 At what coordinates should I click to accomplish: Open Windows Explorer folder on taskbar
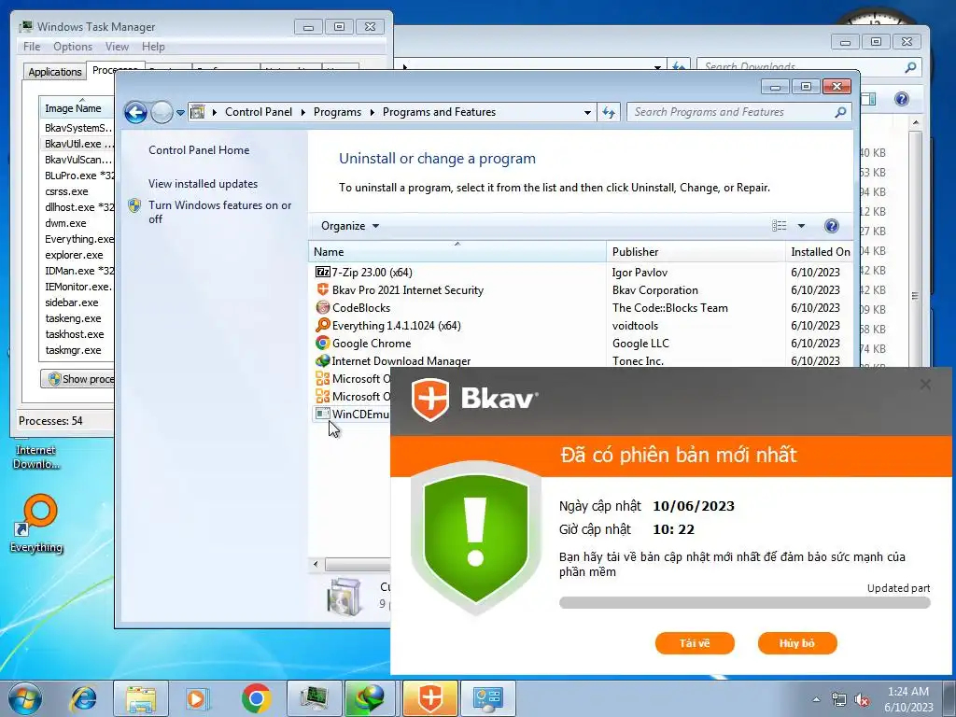(141, 698)
